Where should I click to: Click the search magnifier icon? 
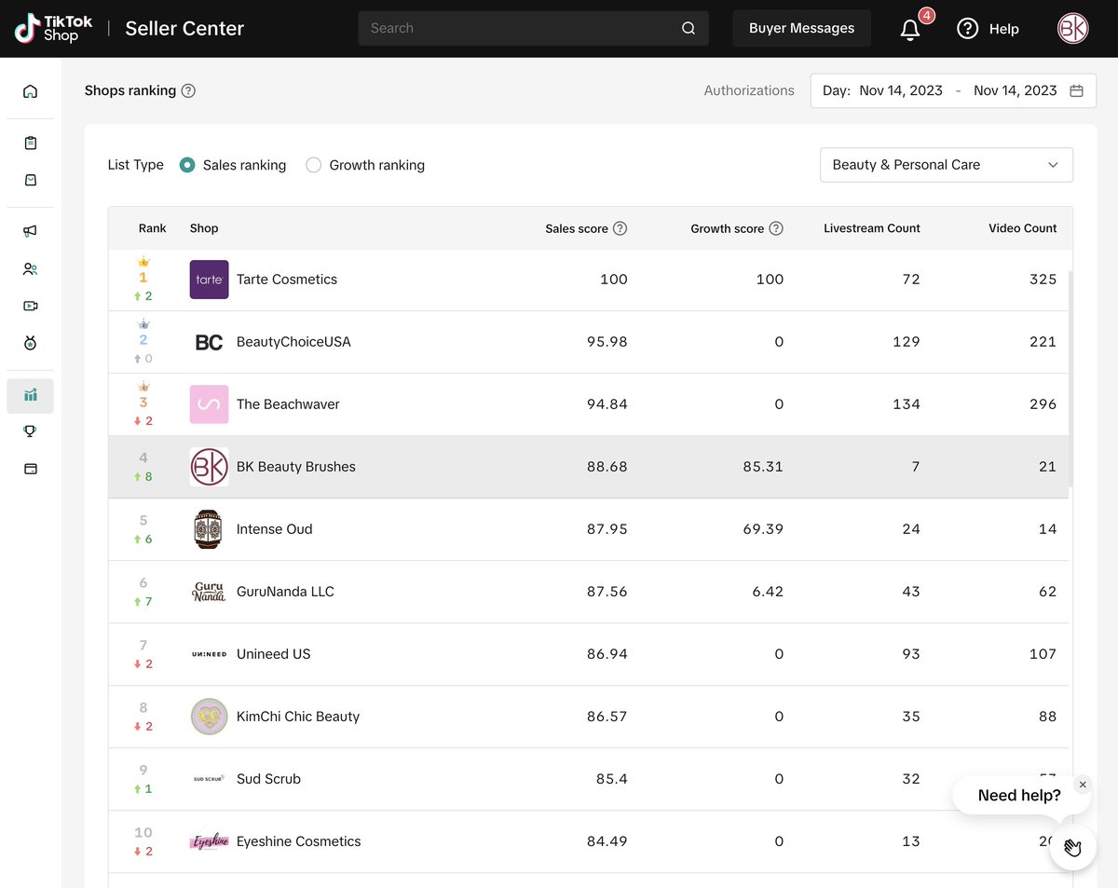pyautogui.click(x=689, y=28)
